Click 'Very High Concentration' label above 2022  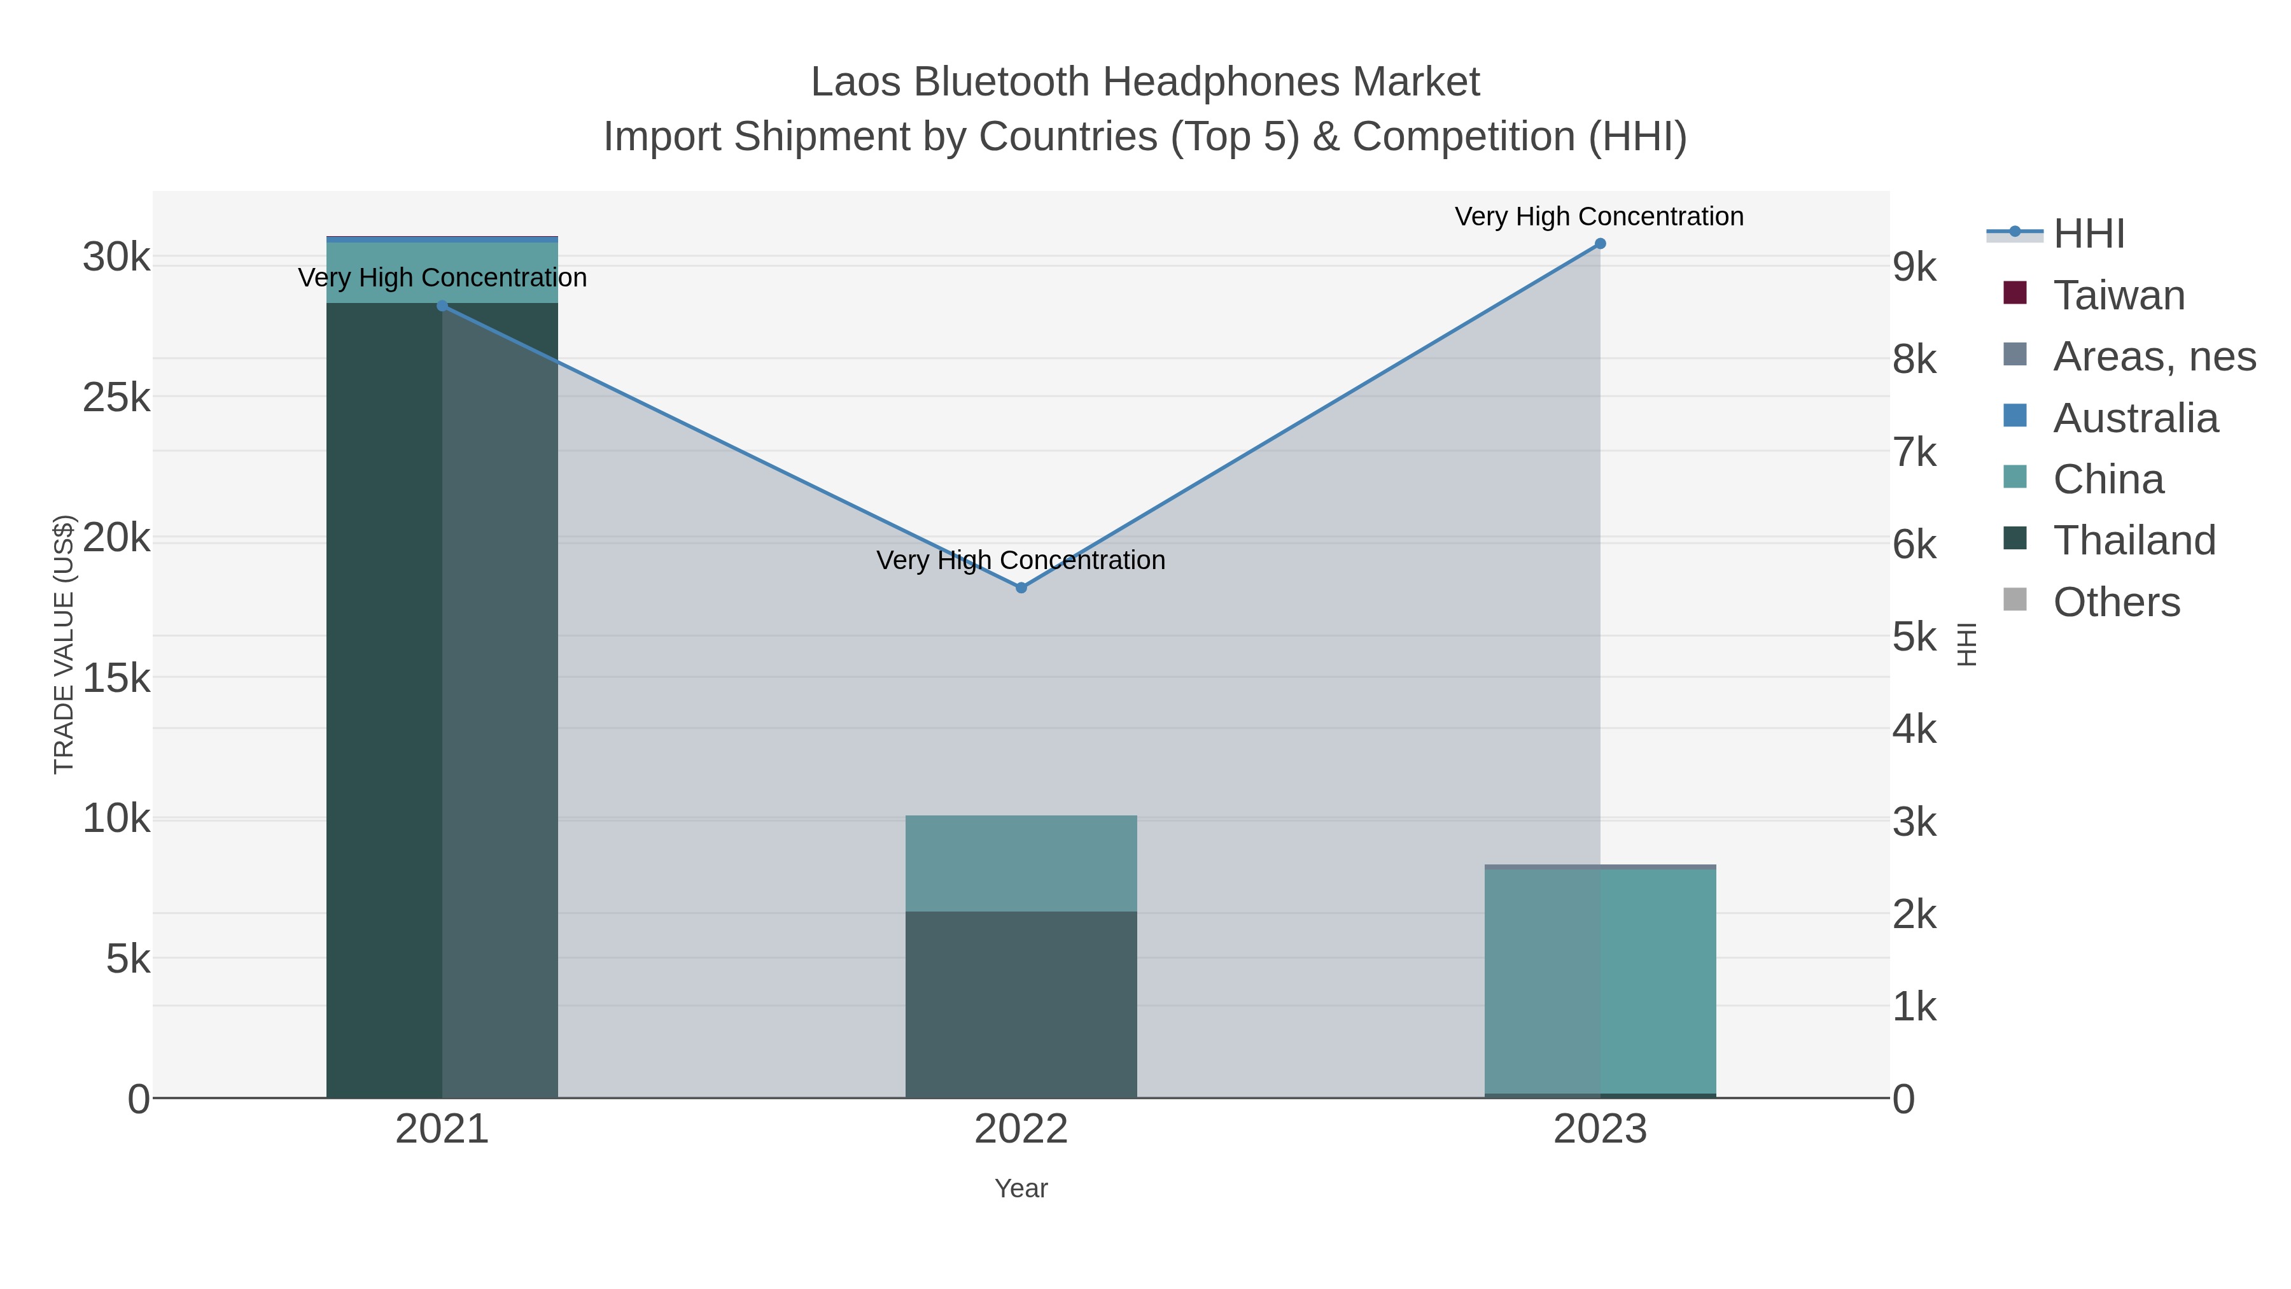pos(1021,560)
